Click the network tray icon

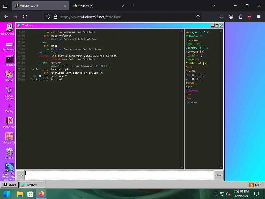pyautogui.click(x=222, y=194)
